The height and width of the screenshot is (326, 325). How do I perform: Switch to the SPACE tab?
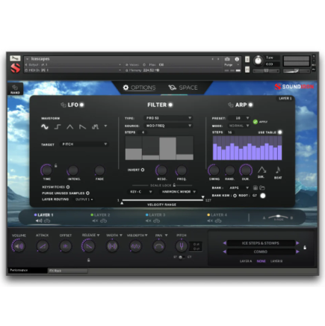pos(183,87)
